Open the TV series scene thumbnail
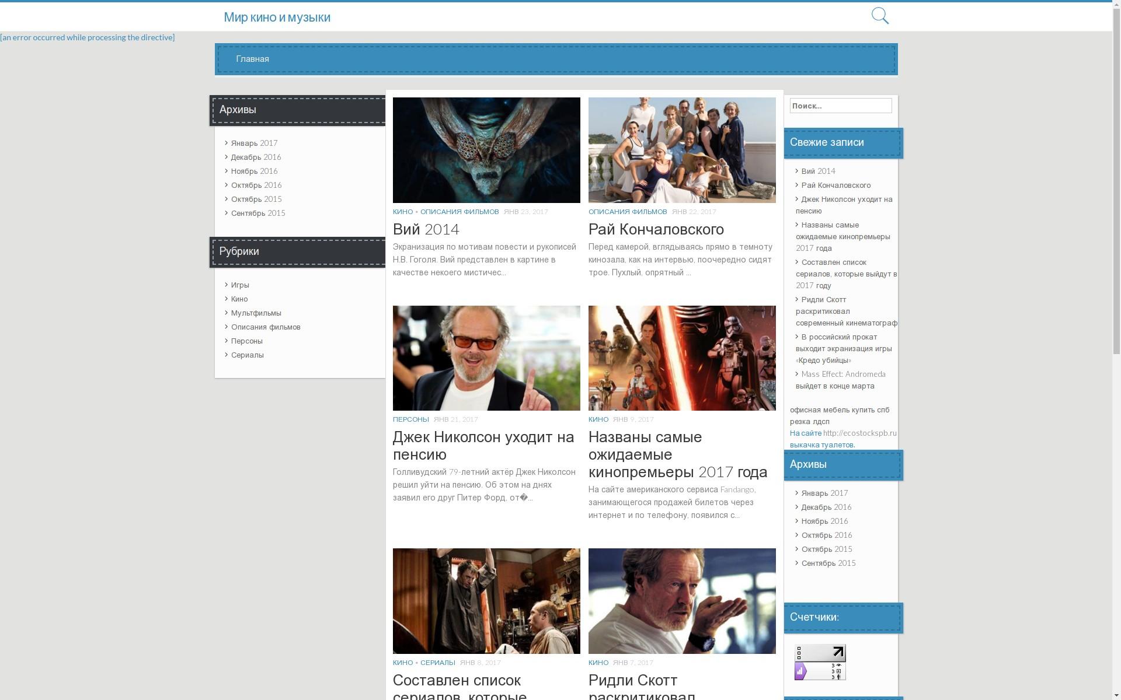The image size is (1121, 700). tap(486, 601)
